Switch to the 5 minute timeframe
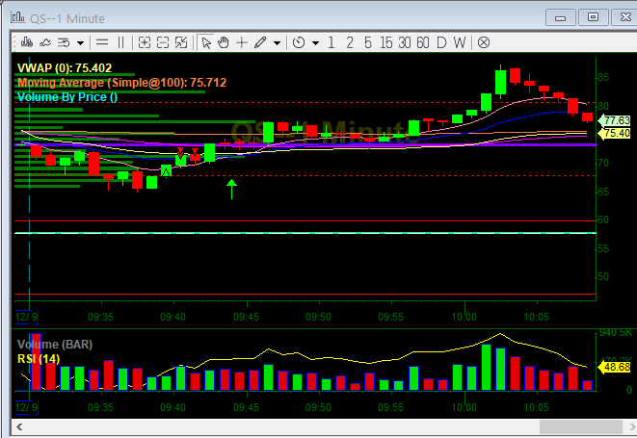The width and height of the screenshot is (637, 438). click(x=367, y=42)
